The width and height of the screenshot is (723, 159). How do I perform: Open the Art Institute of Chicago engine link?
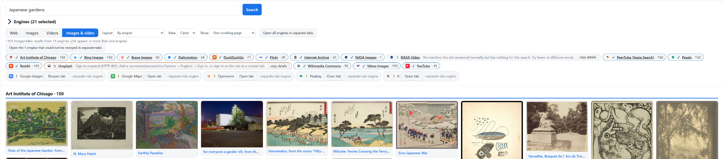(x=38, y=57)
